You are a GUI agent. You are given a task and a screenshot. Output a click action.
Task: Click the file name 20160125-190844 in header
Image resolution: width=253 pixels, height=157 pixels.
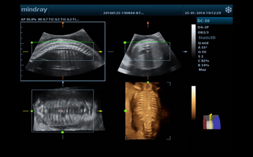pos(123,13)
